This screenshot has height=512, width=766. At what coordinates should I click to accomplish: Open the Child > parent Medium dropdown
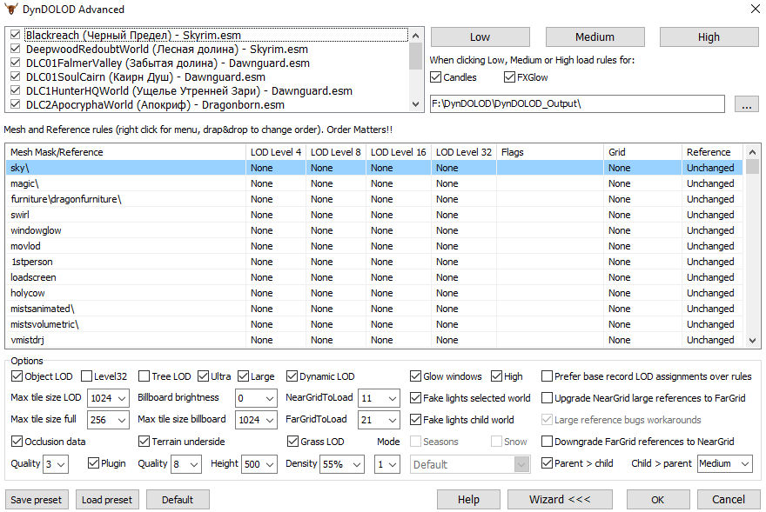[725, 463]
